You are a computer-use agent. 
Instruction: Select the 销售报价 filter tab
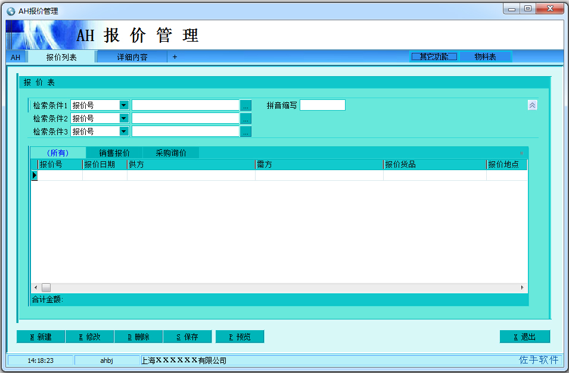click(114, 153)
